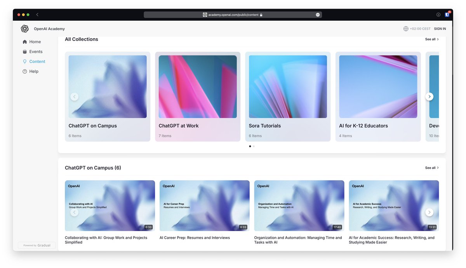This screenshot has height=268, width=466.
Task: Click the browser back arrow
Action: pos(37,14)
